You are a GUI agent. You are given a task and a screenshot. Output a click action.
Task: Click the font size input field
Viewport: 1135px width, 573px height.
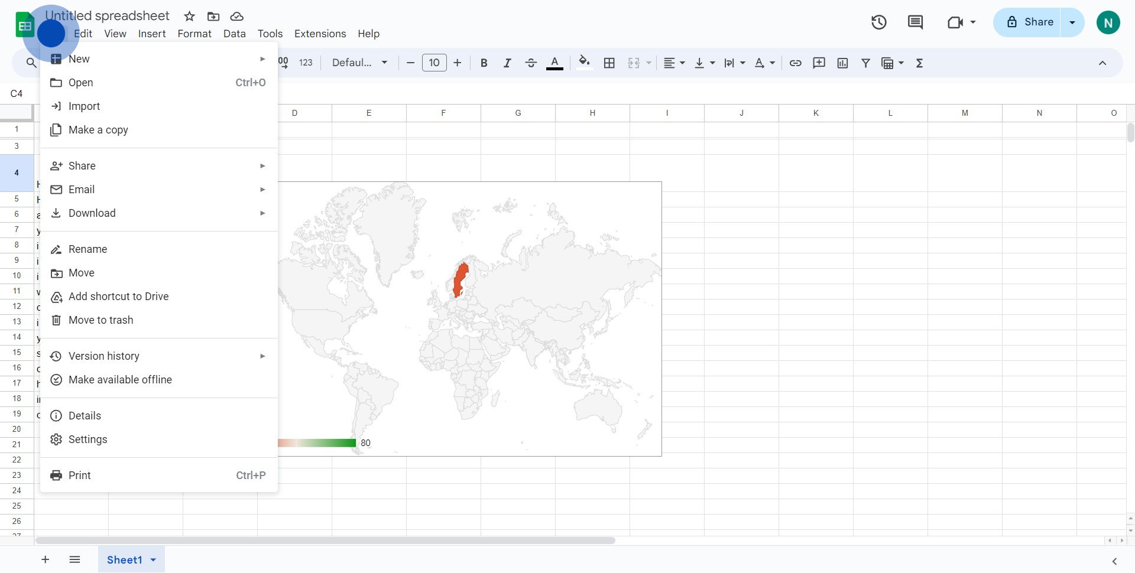pyautogui.click(x=434, y=63)
